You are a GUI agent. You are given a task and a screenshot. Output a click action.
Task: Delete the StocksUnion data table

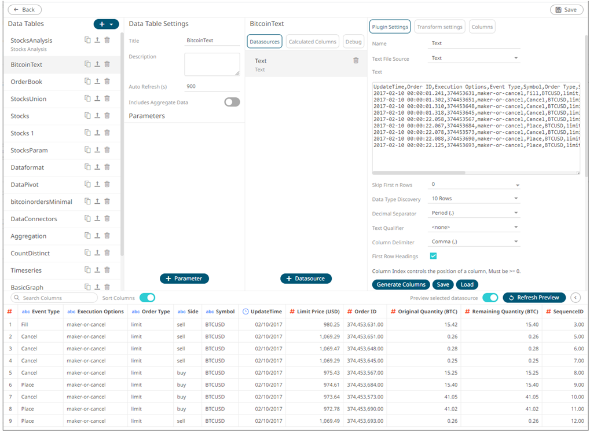tap(107, 98)
